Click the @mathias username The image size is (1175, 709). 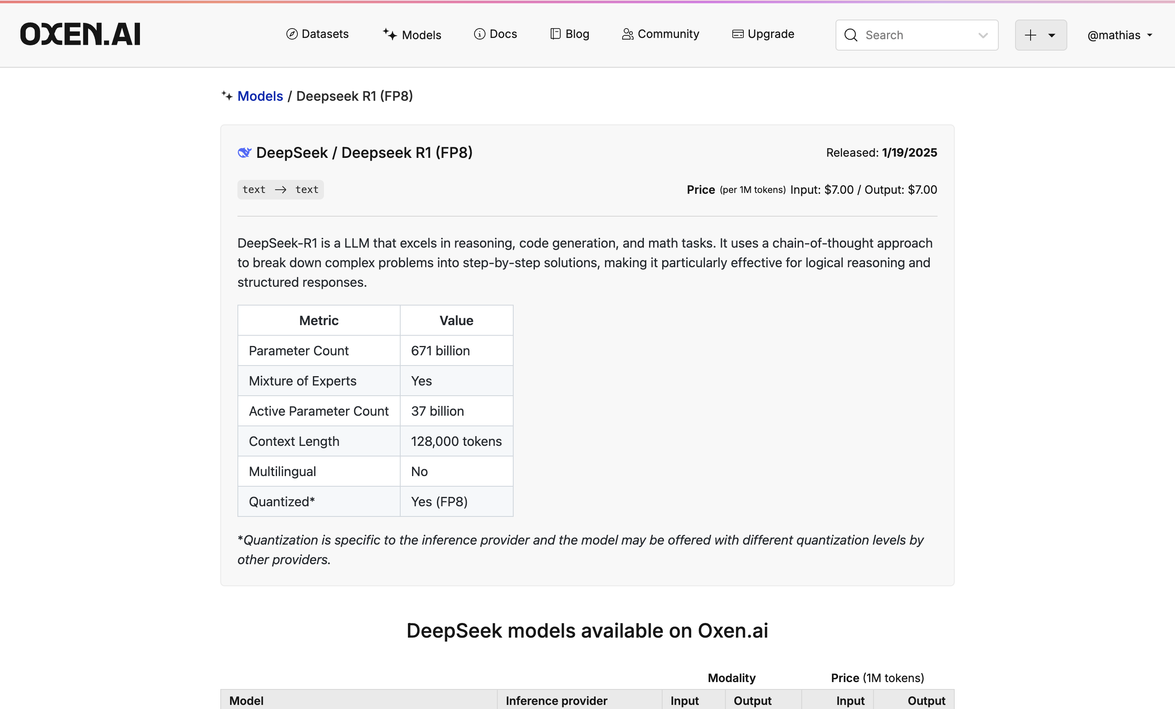click(1116, 35)
